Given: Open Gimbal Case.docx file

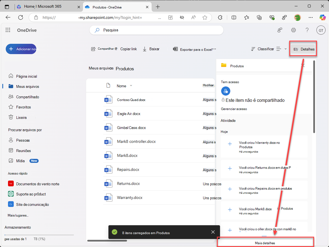Looking at the screenshot, I should 131,128.
